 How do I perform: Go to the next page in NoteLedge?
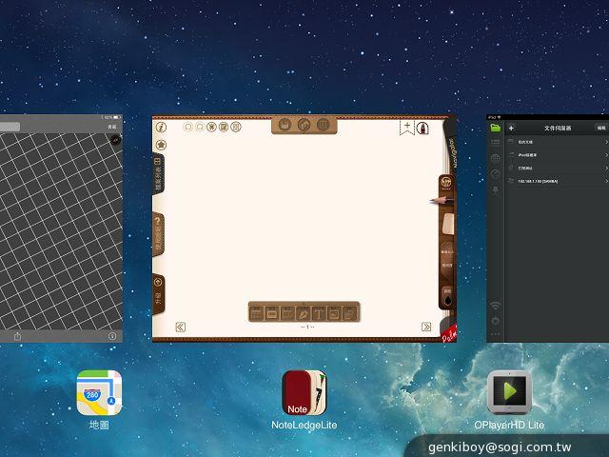[x=426, y=327]
